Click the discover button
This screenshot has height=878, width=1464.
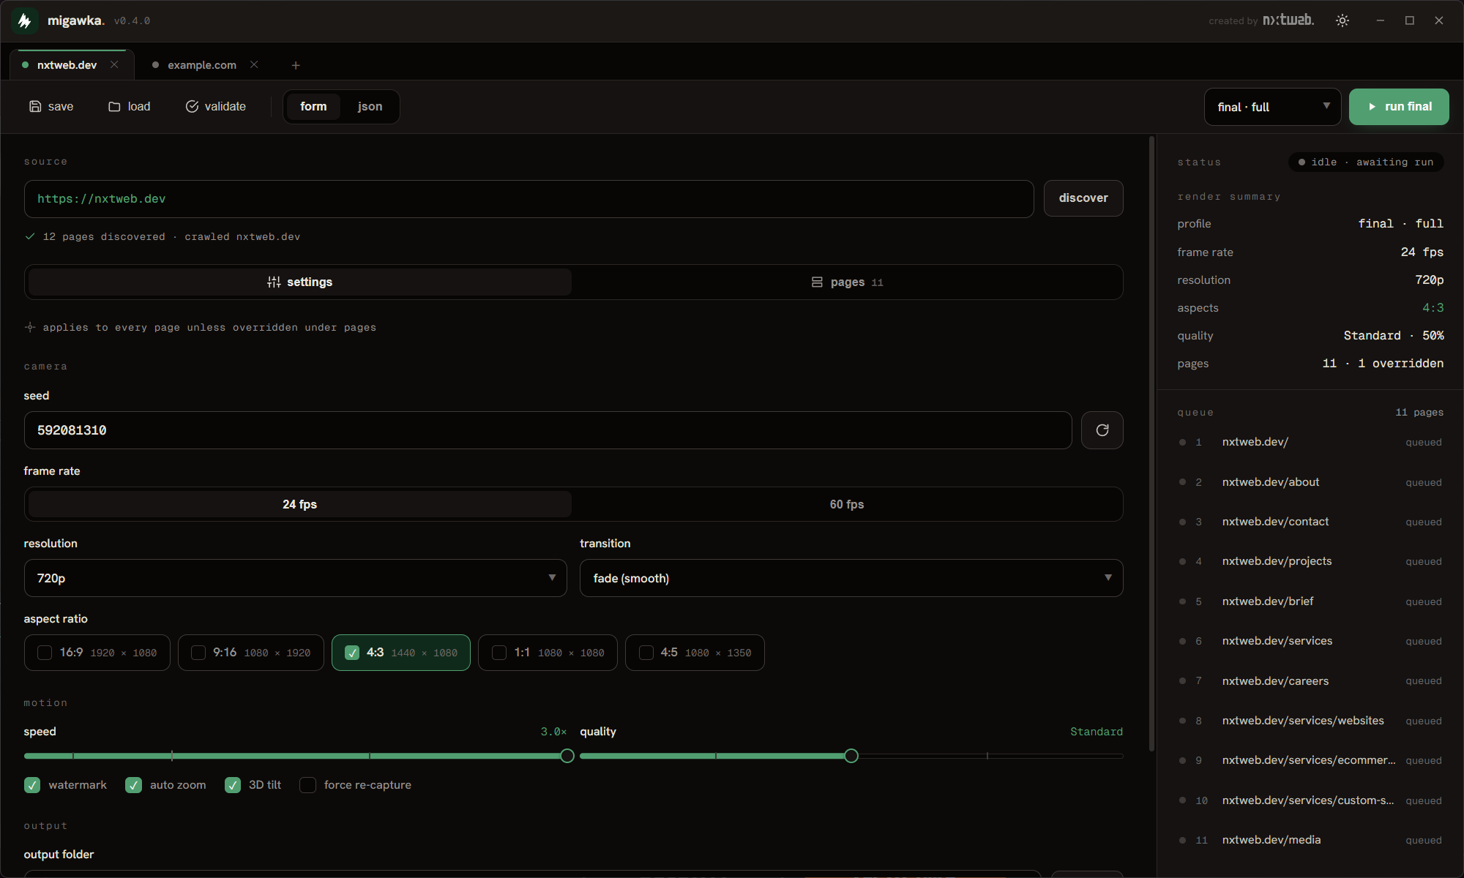(x=1083, y=198)
